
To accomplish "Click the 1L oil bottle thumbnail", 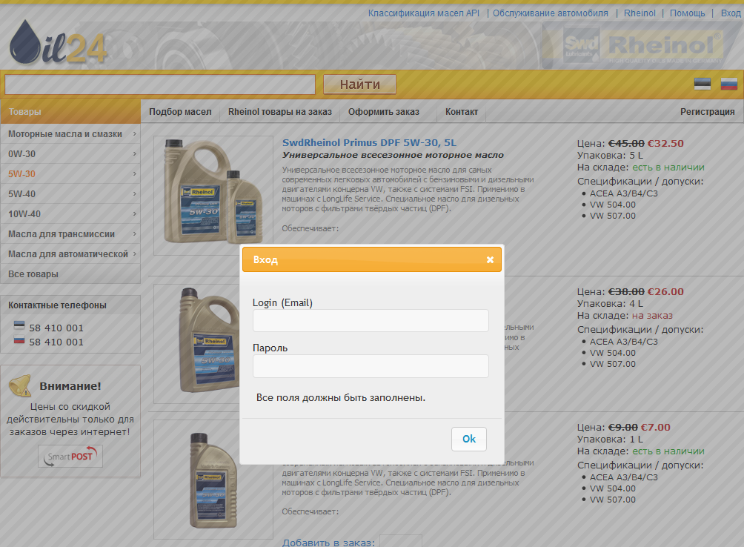I will (x=213, y=479).
